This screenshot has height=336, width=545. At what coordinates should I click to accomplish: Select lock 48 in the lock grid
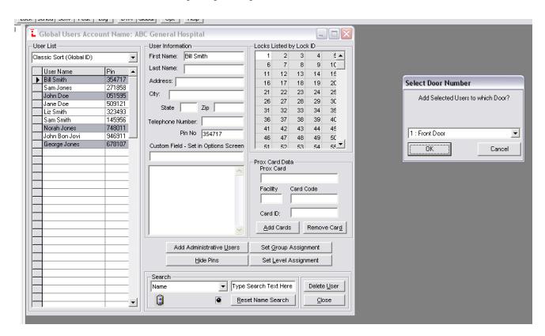click(297, 138)
